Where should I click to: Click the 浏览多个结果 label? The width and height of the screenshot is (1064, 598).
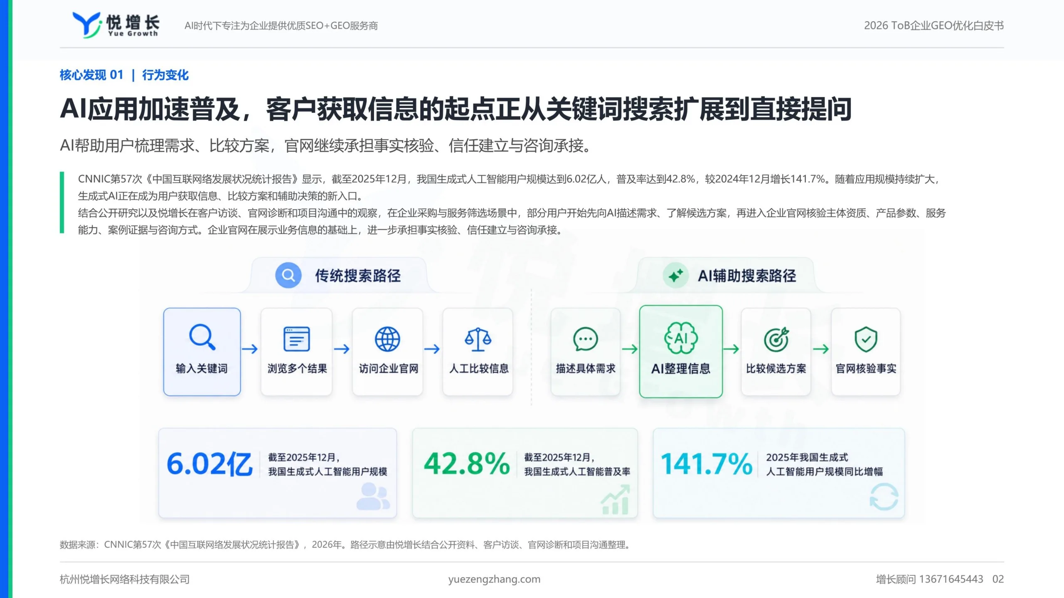297,368
